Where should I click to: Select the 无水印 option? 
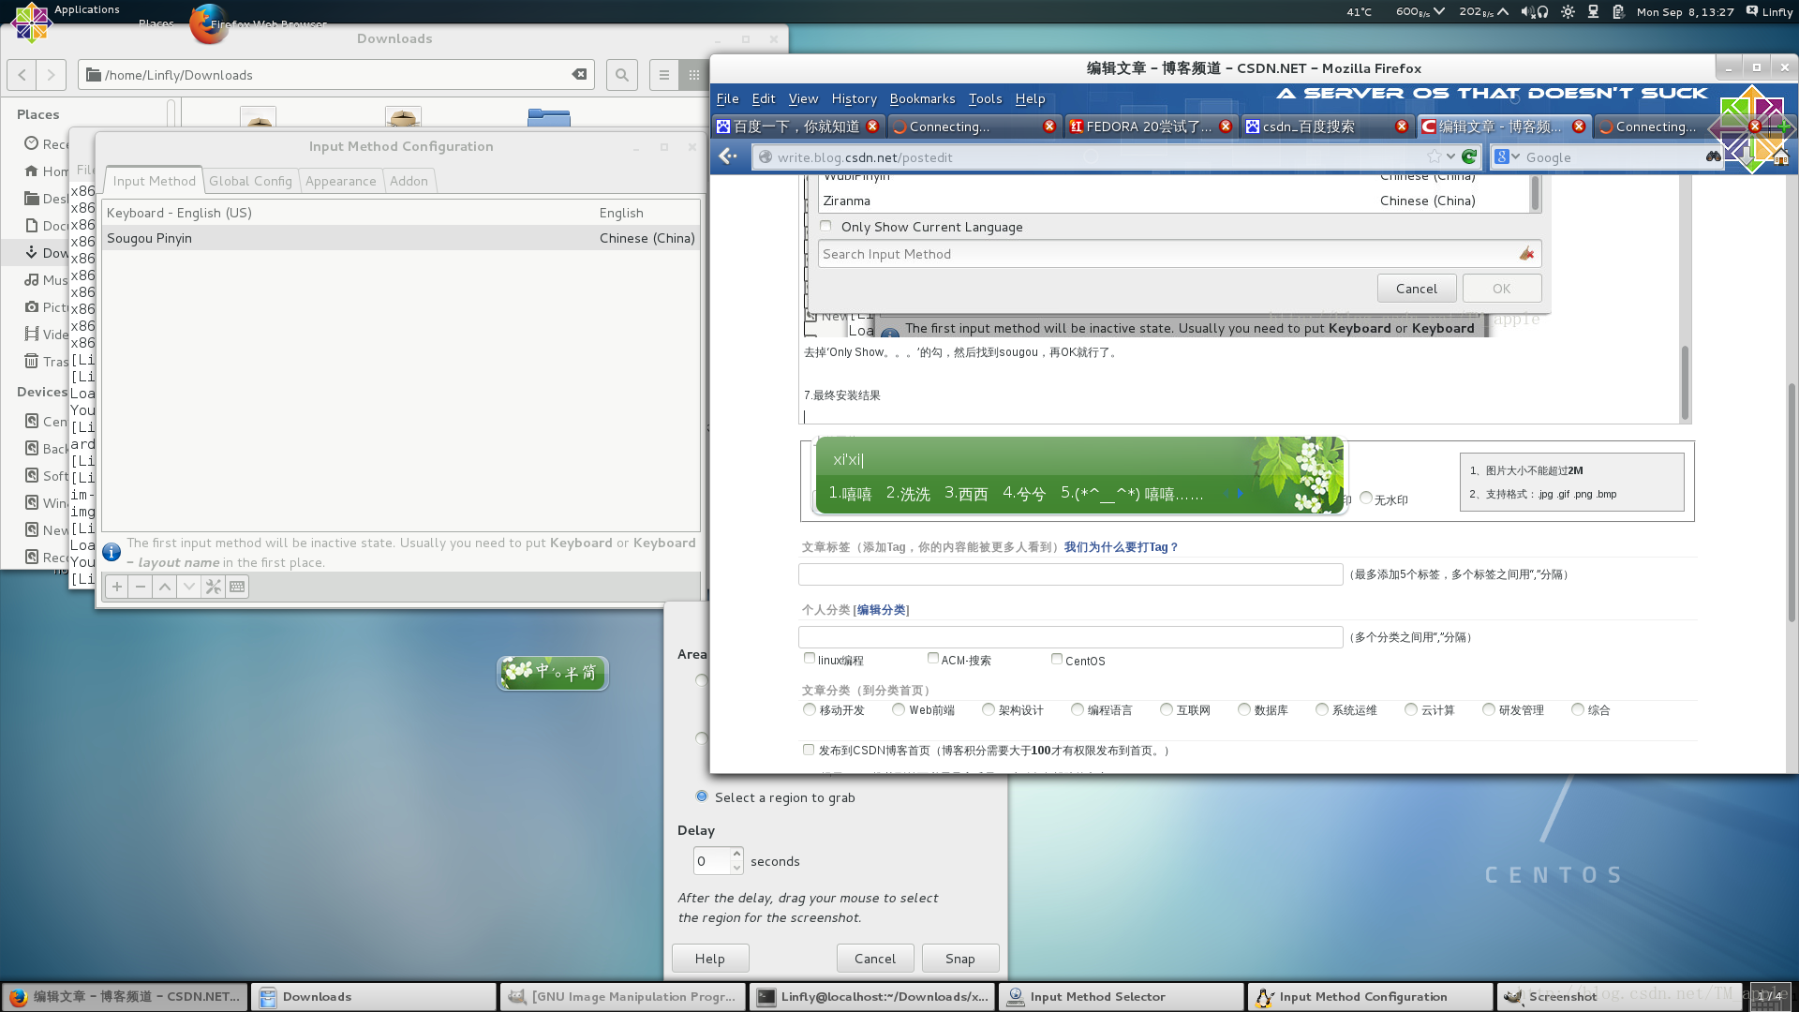pyautogui.click(x=1366, y=499)
